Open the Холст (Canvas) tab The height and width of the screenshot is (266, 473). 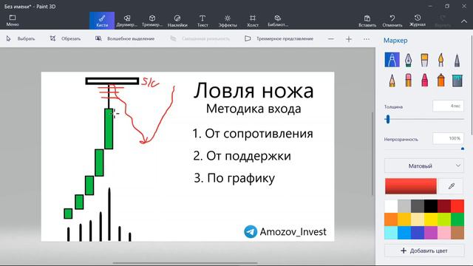click(253, 21)
